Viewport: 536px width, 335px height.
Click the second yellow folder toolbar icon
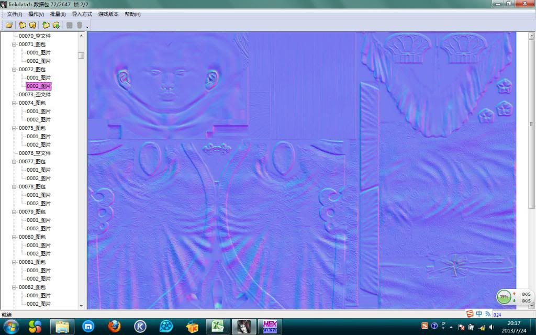32,25
